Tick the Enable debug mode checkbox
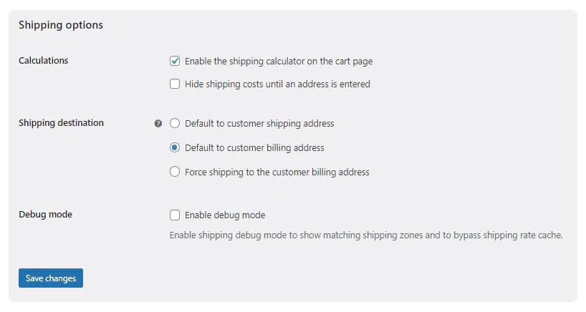The width and height of the screenshot is (586, 312). click(x=175, y=215)
